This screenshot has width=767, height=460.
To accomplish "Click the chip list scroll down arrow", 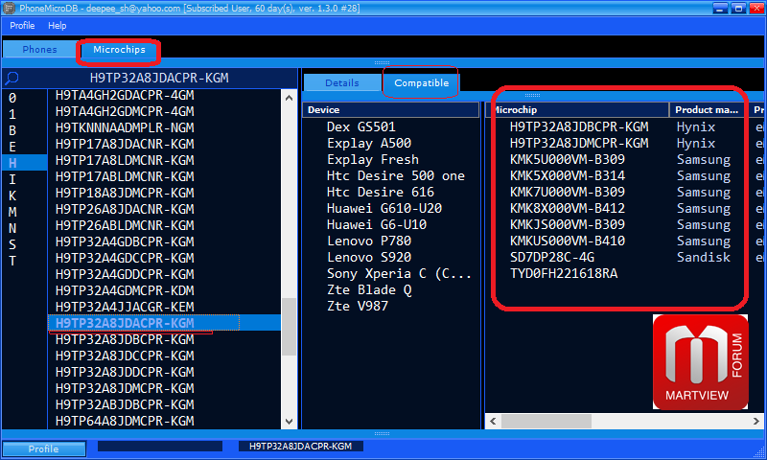I will (x=289, y=421).
